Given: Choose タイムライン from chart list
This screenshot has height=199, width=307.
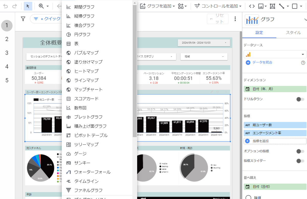Looking at the screenshot, I should [97, 181].
